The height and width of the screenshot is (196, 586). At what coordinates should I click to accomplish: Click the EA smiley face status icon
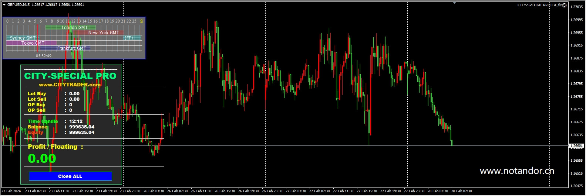(565, 5)
